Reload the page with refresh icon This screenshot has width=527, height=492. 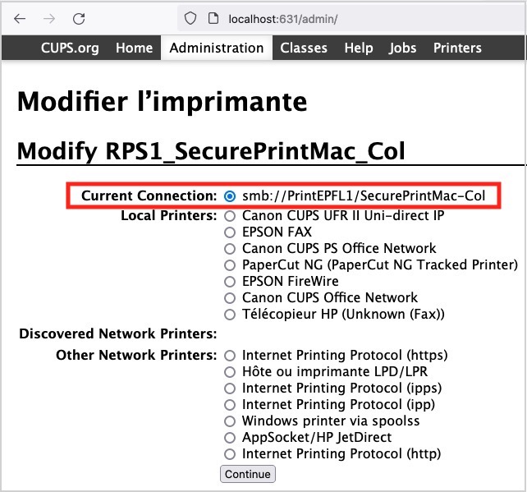[79, 18]
